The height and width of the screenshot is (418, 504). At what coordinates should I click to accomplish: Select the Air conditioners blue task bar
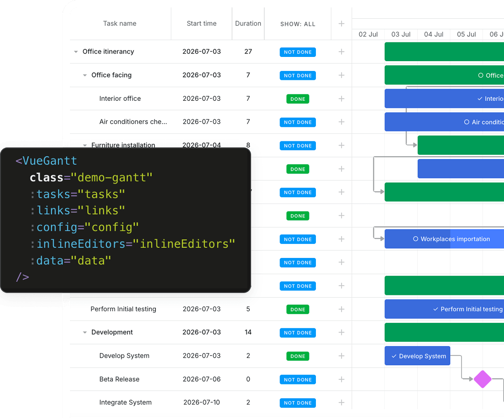click(444, 122)
